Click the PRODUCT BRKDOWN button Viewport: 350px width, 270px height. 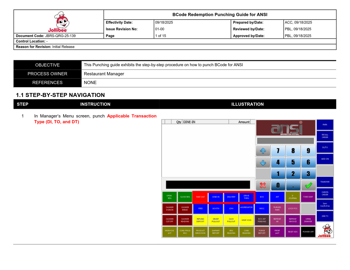201,232
